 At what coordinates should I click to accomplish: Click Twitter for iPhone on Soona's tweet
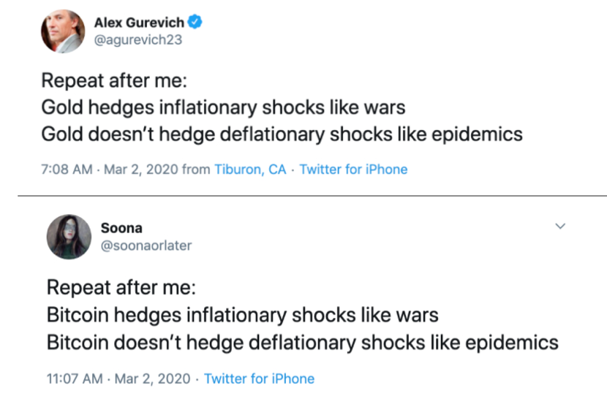[260, 378]
